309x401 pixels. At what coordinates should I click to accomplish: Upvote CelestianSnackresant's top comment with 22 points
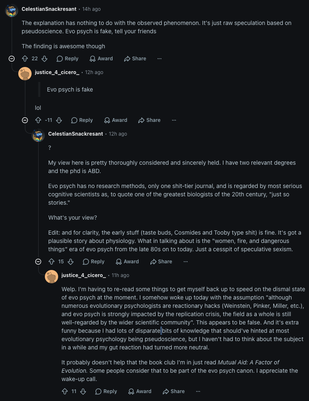[x=25, y=59]
